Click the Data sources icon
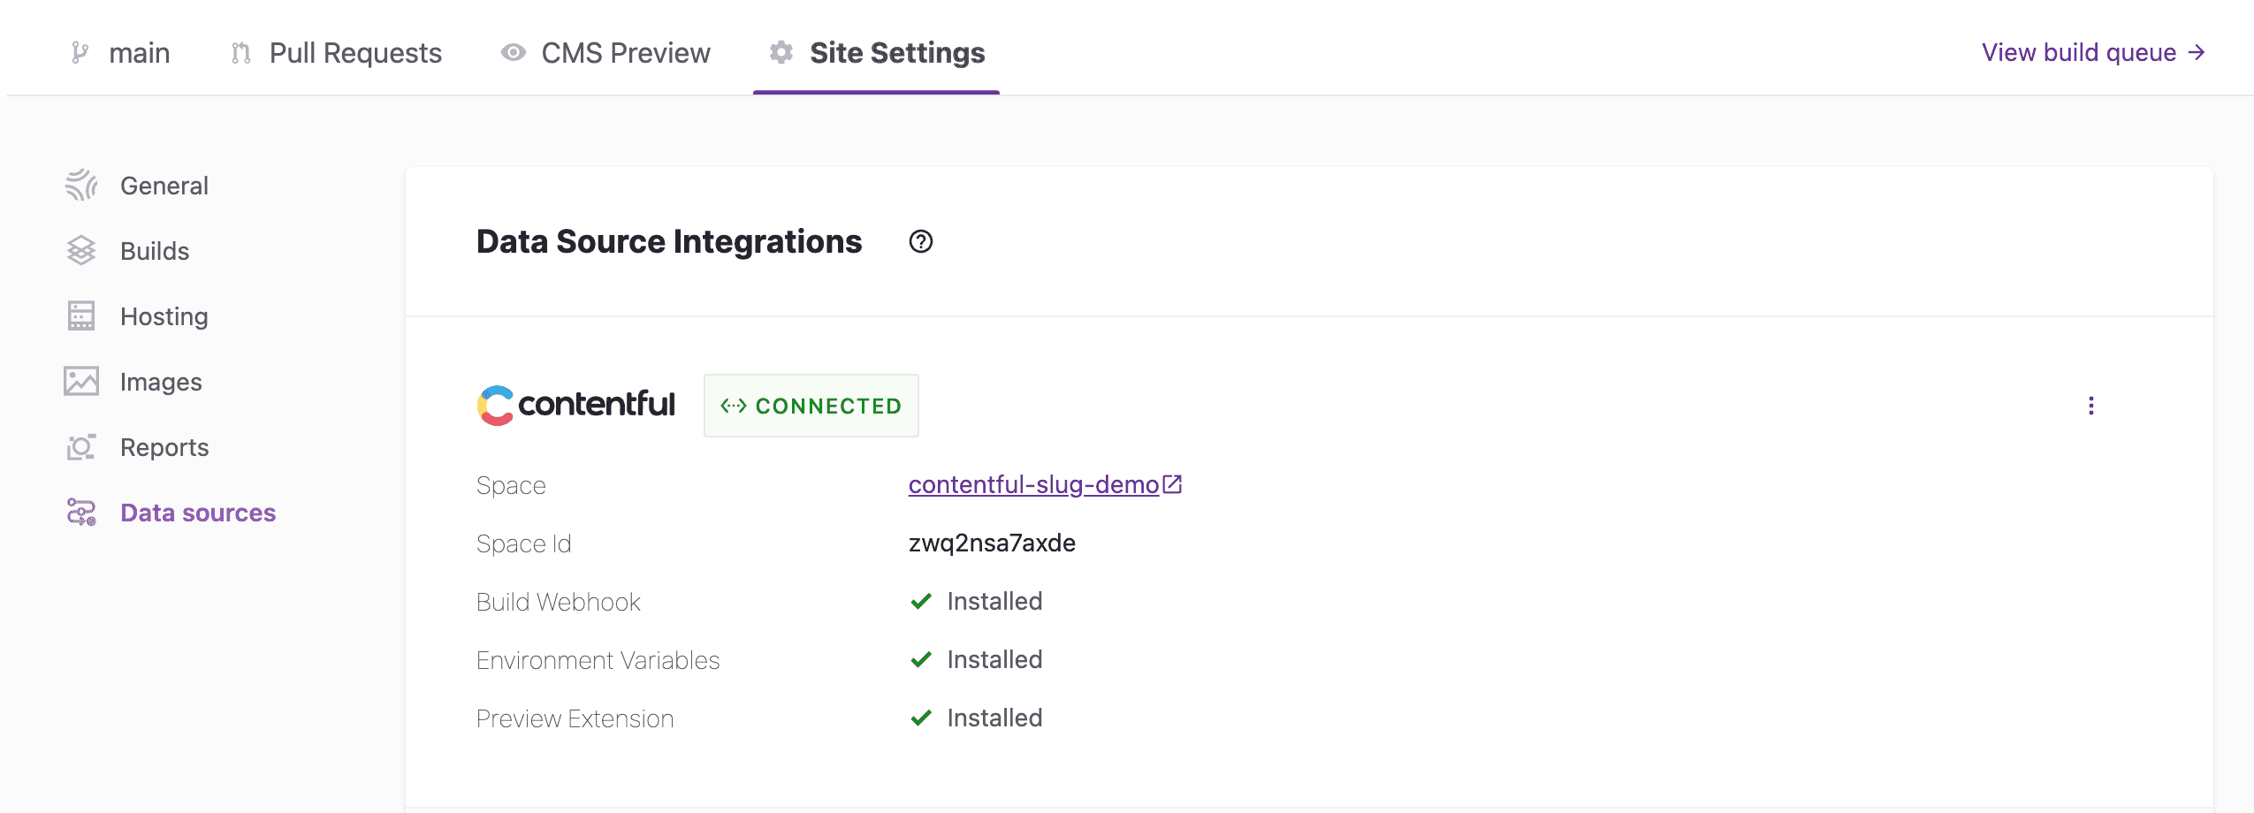 click(x=81, y=513)
